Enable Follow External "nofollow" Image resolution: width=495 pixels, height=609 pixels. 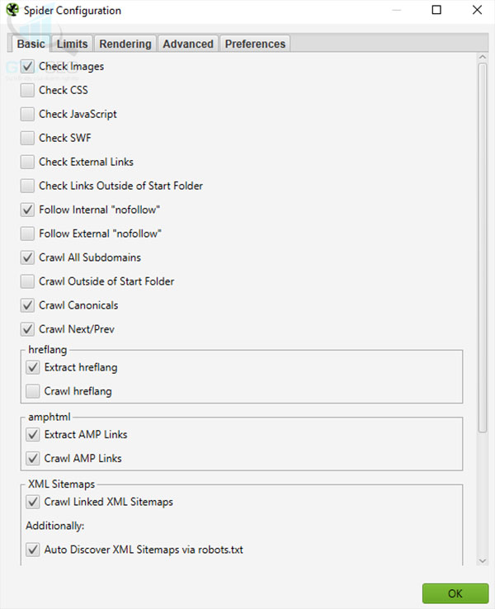(28, 234)
